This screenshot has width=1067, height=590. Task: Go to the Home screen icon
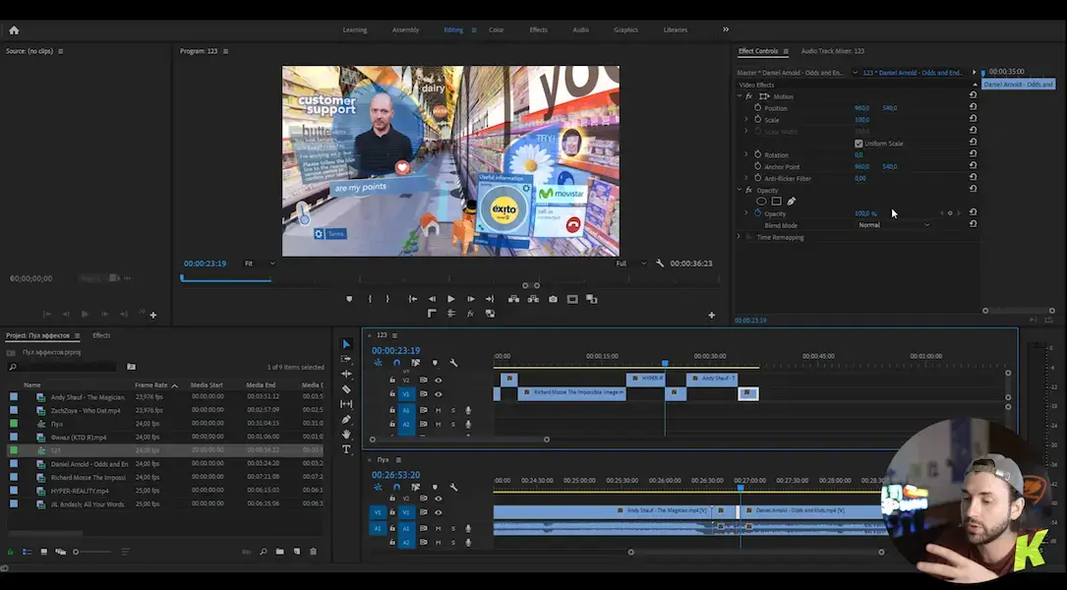(14, 29)
